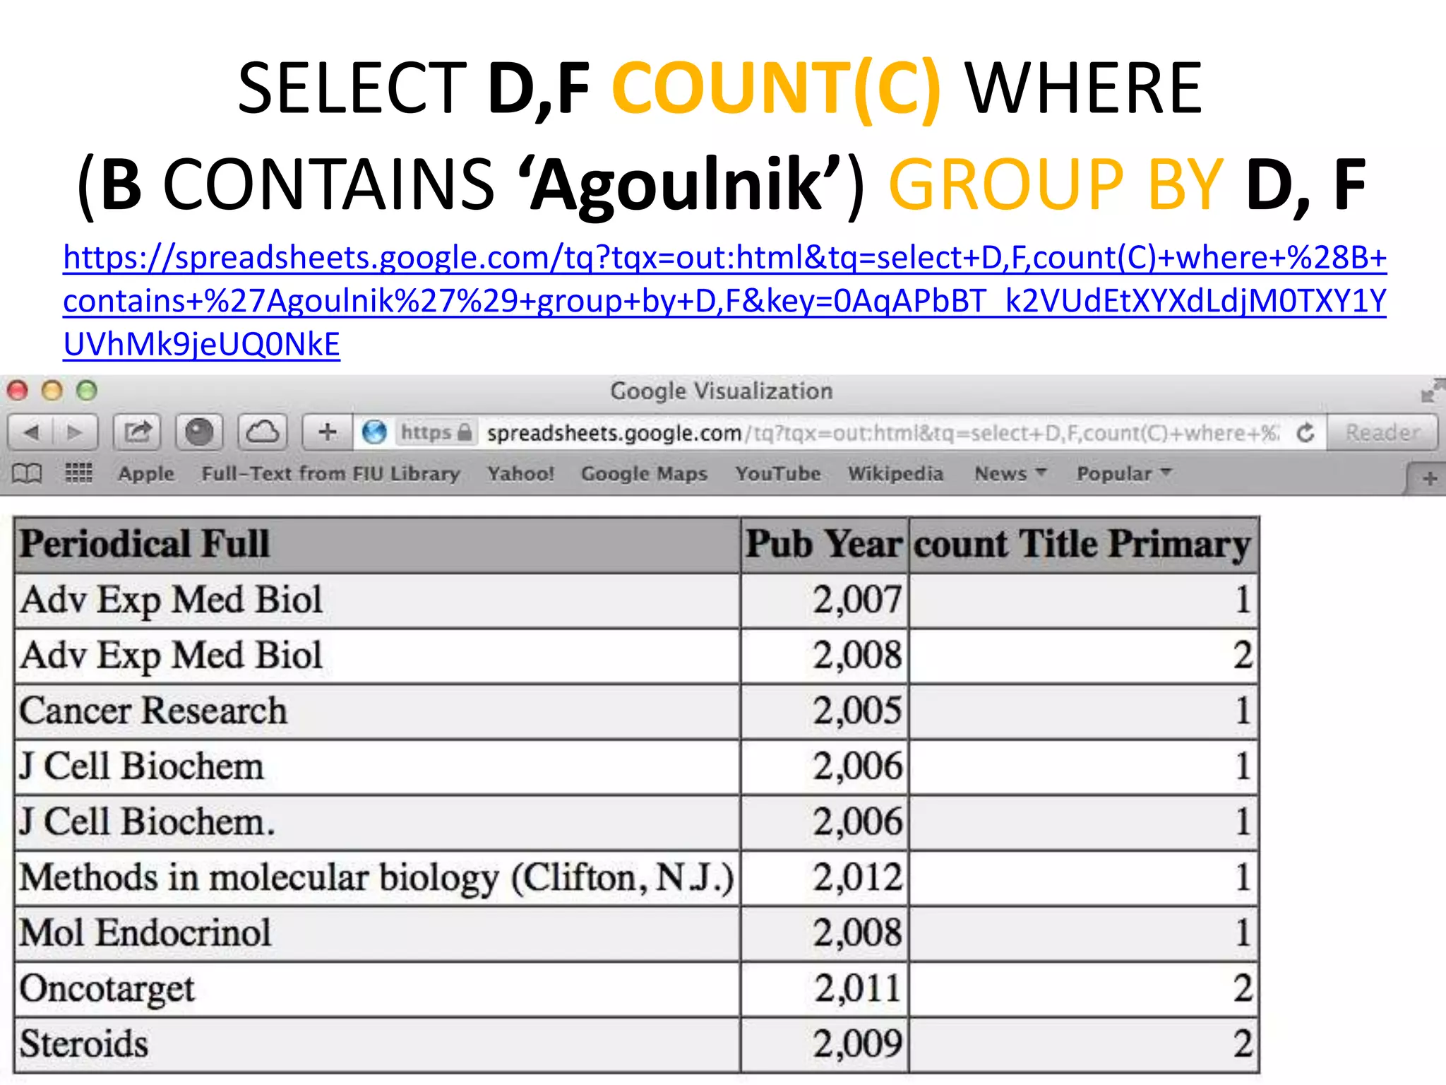Click the fullscreen arrows icon
The width and height of the screenshot is (1446, 1085).
1431,391
